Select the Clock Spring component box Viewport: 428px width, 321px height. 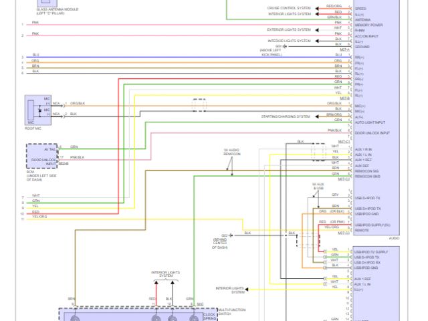click(132, 314)
